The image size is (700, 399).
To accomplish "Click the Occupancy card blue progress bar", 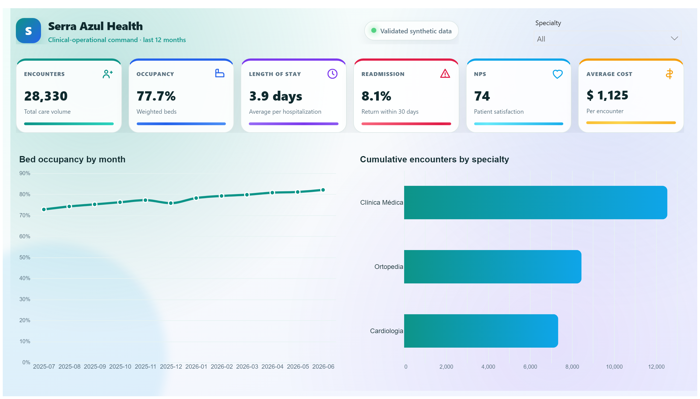I will pyautogui.click(x=181, y=124).
